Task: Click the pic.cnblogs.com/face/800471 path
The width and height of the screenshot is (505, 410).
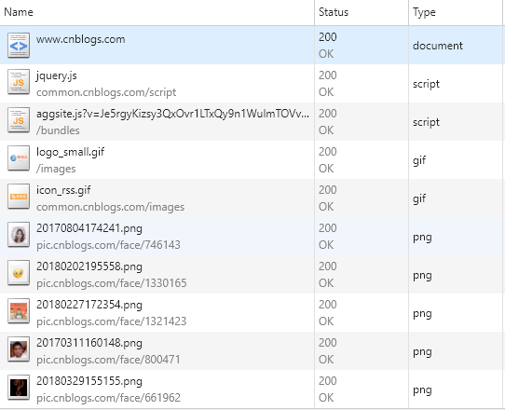Action: [x=108, y=360]
